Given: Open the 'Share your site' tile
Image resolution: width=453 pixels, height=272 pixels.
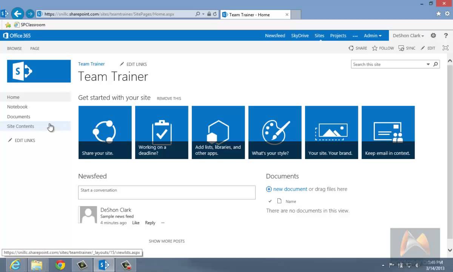Looking at the screenshot, I should point(105,132).
